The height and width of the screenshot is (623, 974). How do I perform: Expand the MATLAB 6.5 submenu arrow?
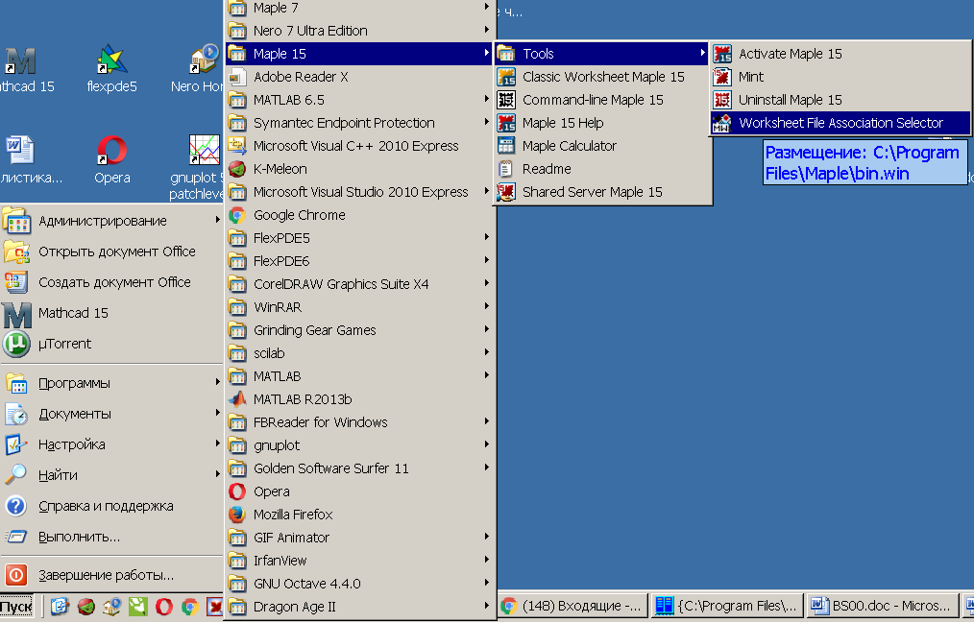coord(486,99)
